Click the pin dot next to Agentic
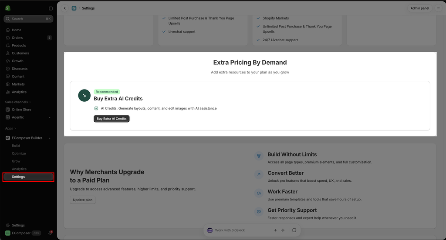The image size is (446, 240). [50, 117]
